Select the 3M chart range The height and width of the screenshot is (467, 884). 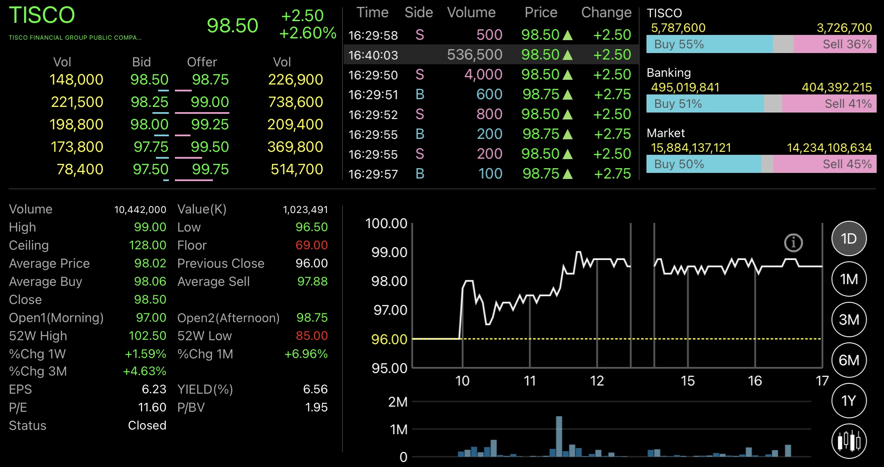[849, 320]
